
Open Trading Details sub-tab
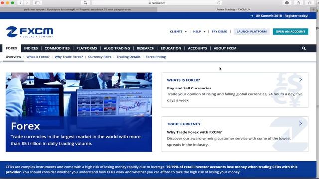pyautogui.click(x=128, y=57)
